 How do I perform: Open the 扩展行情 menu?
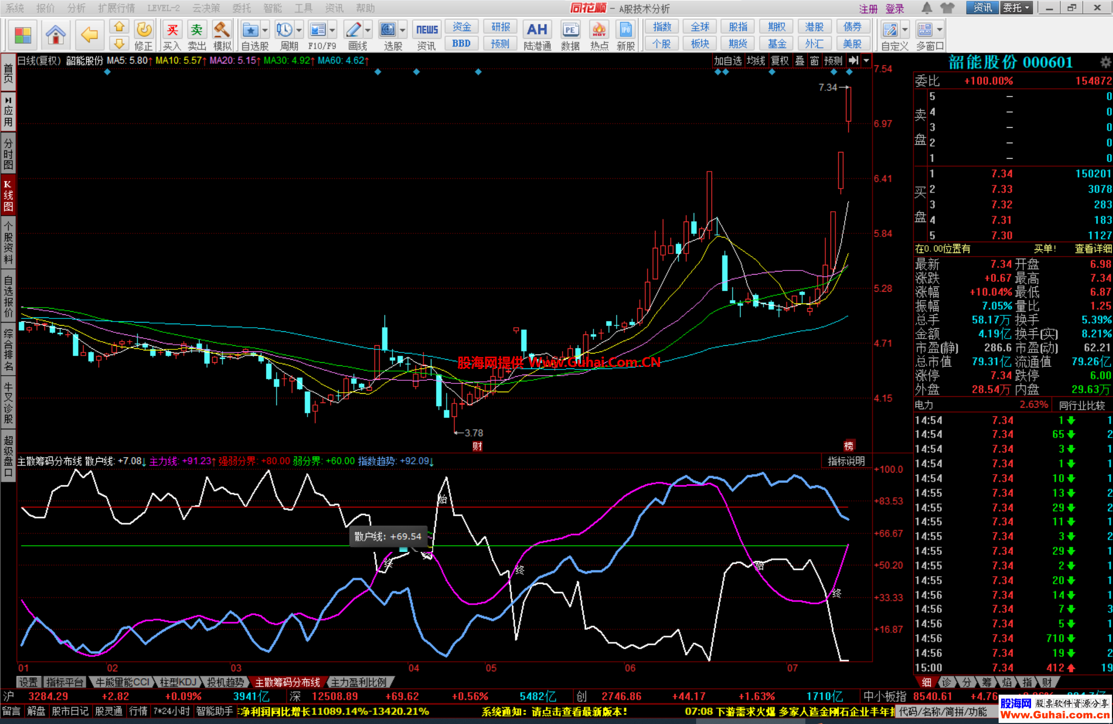coord(116,8)
